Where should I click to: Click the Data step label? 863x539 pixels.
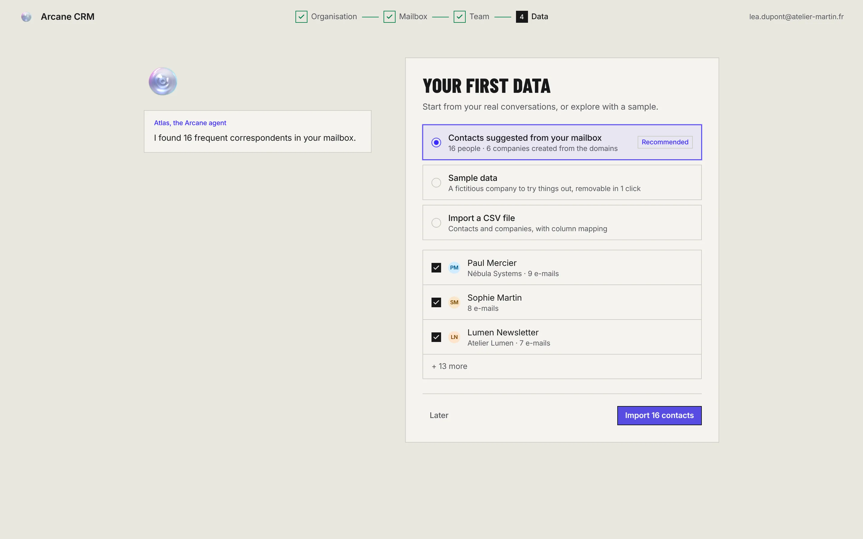click(x=540, y=17)
